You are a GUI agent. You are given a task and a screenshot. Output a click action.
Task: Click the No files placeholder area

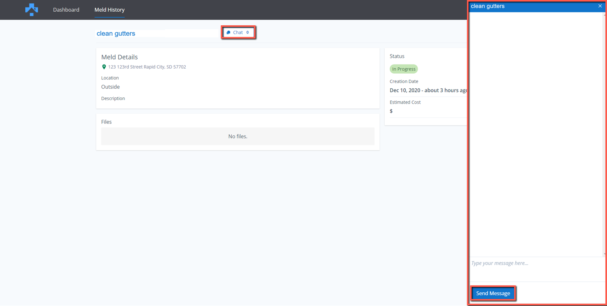pos(238,136)
